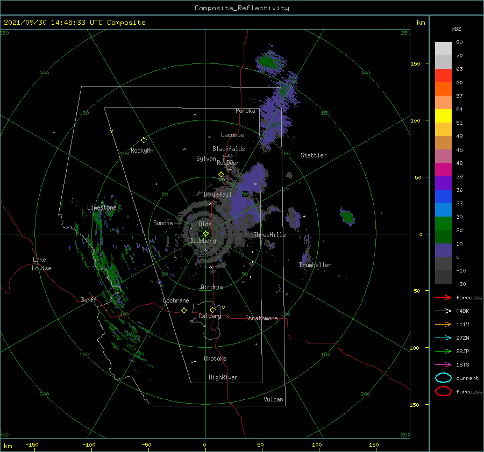Click the Composite_Reflectivity title
The height and width of the screenshot is (452, 484).
[242, 8]
